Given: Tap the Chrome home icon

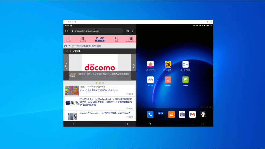Looking at the screenshot, I should click(67, 31).
